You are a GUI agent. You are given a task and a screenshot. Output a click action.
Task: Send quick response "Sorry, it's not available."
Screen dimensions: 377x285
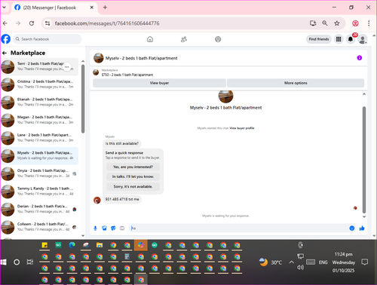tap(133, 186)
